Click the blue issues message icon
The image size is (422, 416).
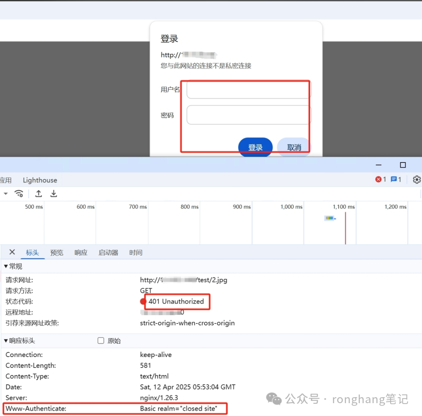[x=394, y=179]
